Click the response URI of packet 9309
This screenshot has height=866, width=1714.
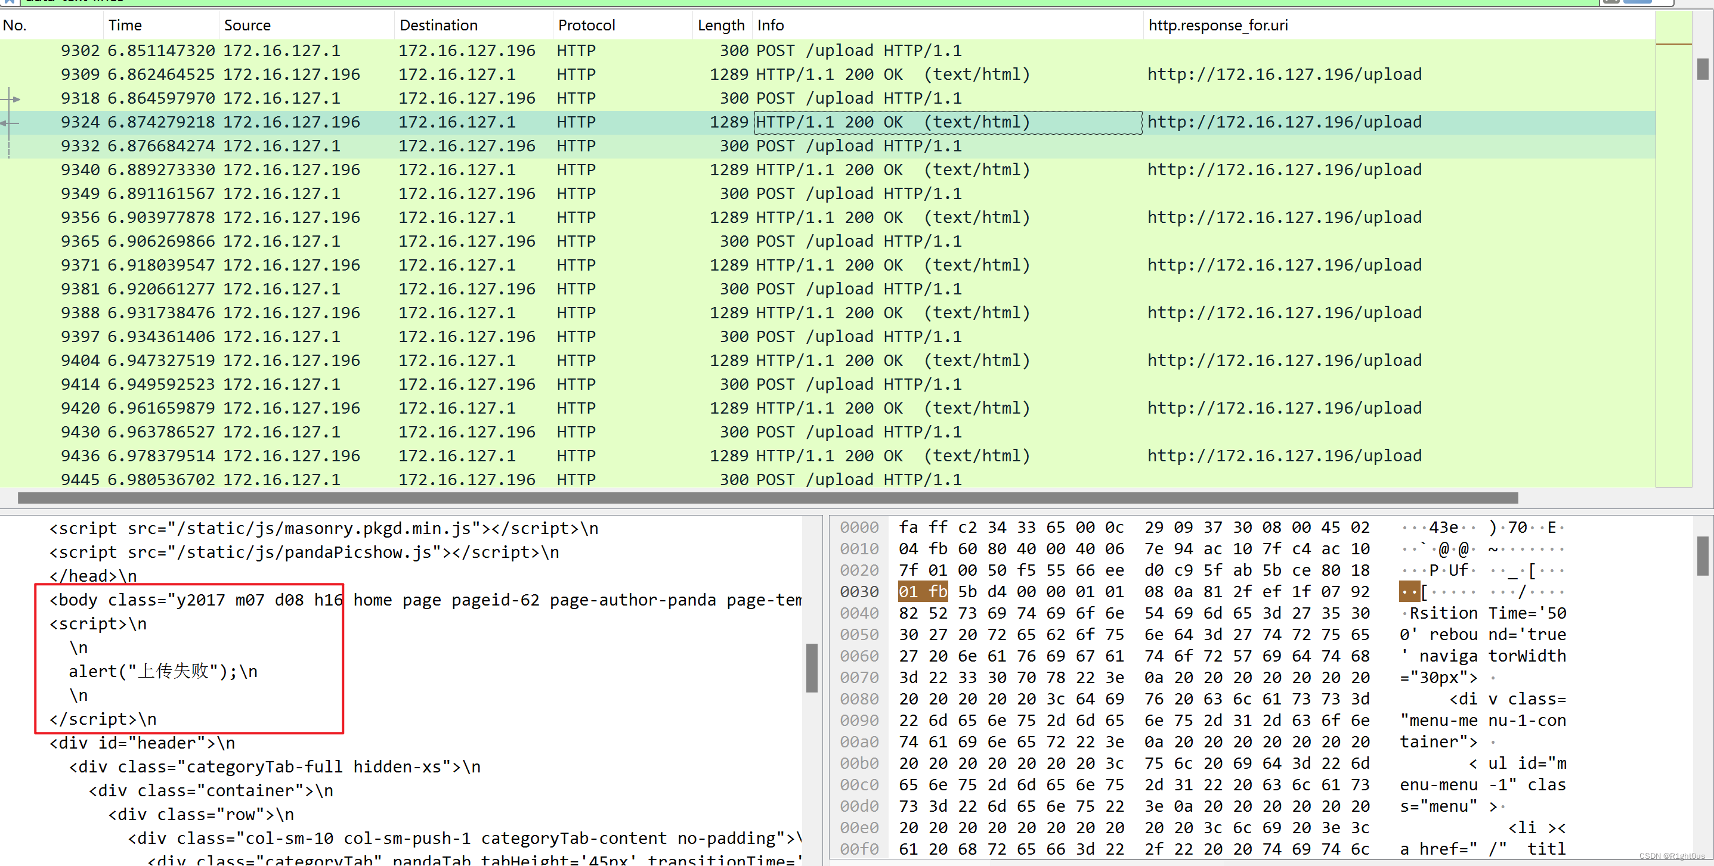[x=1284, y=75]
